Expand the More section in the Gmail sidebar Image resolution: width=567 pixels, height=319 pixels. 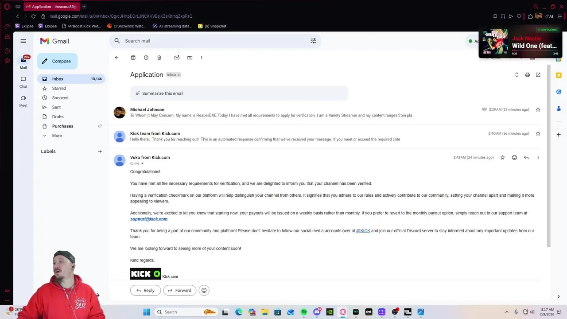(x=57, y=136)
